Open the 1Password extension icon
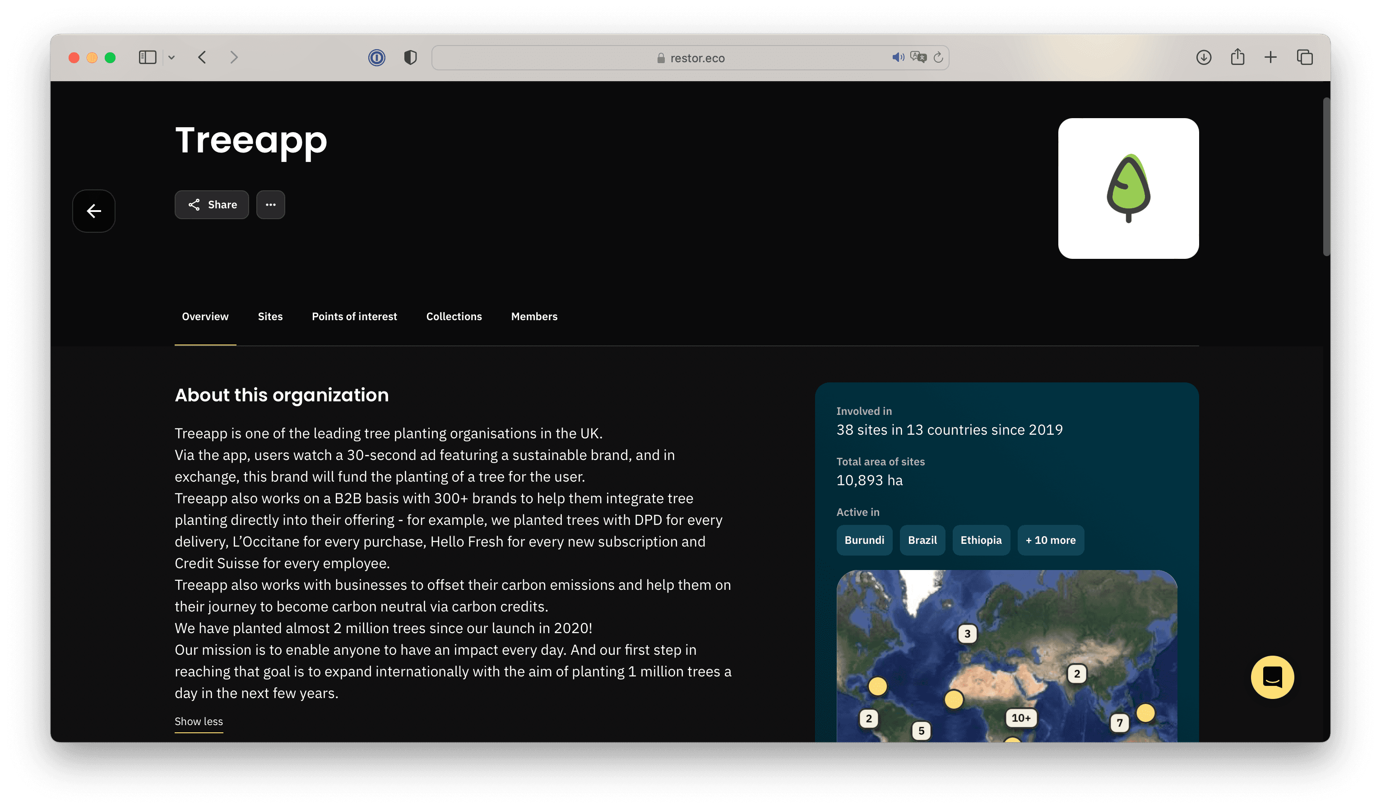The height and width of the screenshot is (809, 1381). (x=376, y=58)
